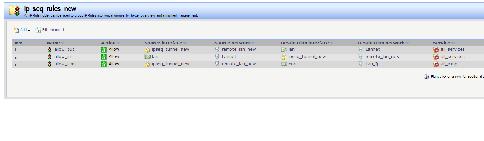
Task: Open the Service column sort arrow
Action: pyautogui.click(x=453, y=43)
